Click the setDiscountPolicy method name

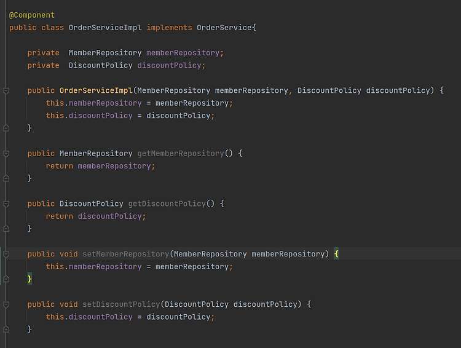121,304
